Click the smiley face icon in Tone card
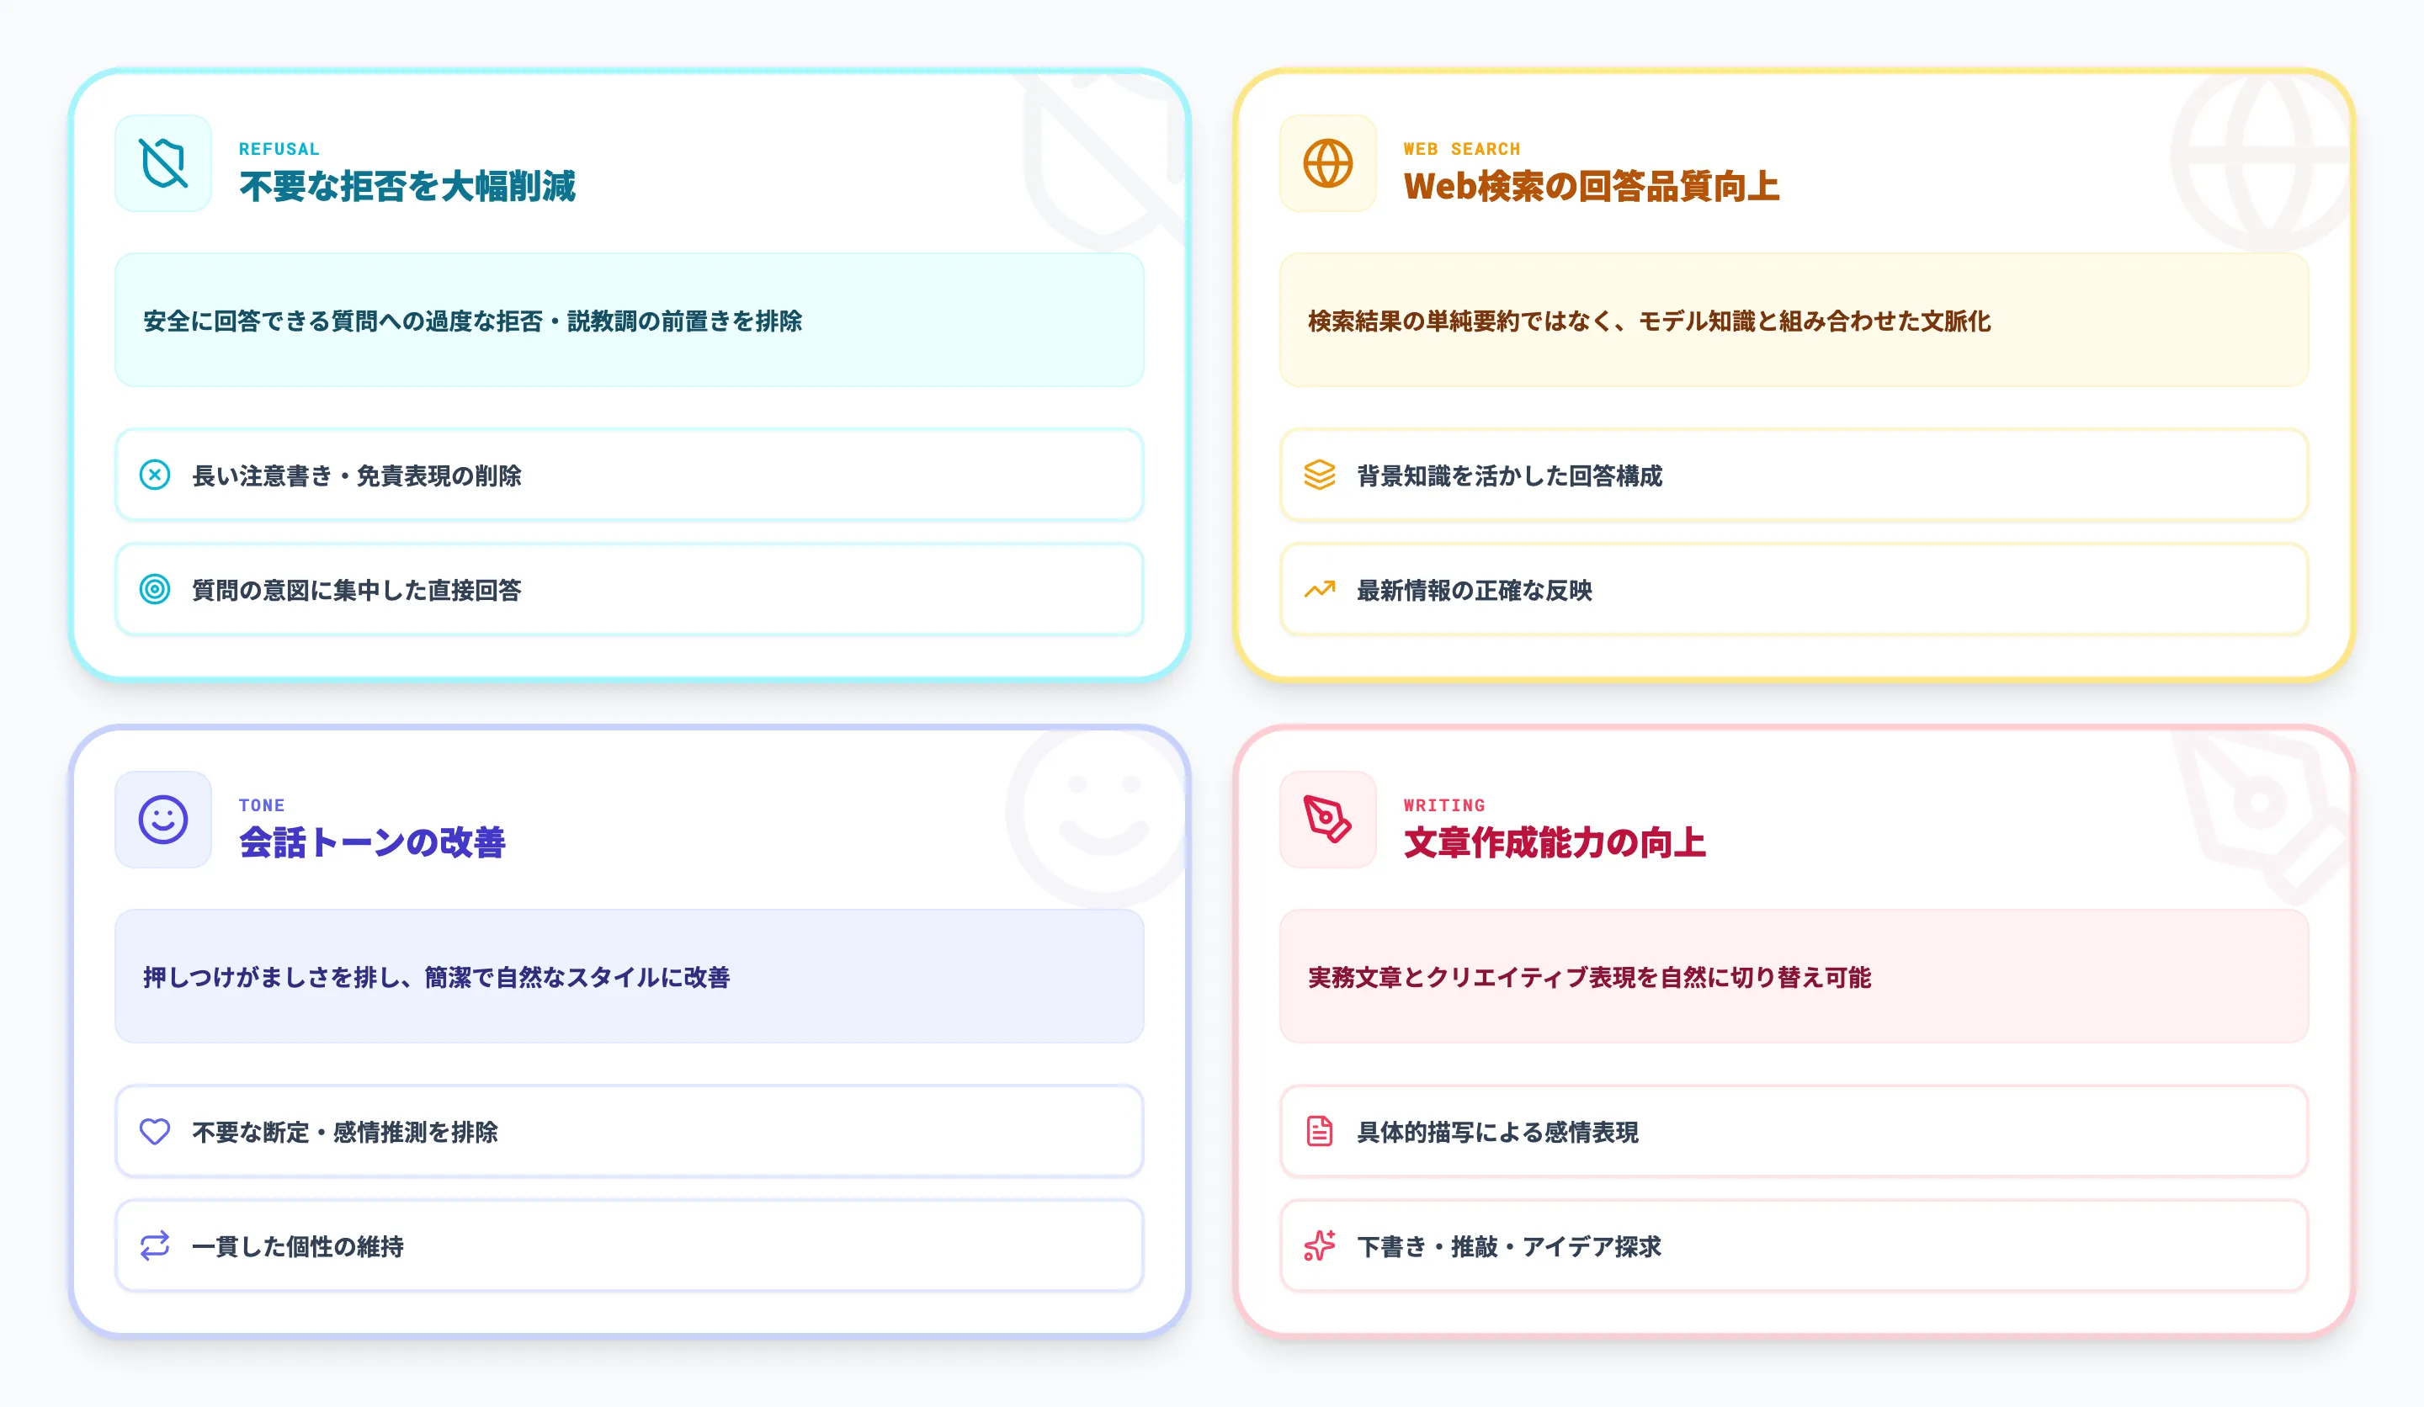This screenshot has height=1407, width=2424. (x=163, y=820)
